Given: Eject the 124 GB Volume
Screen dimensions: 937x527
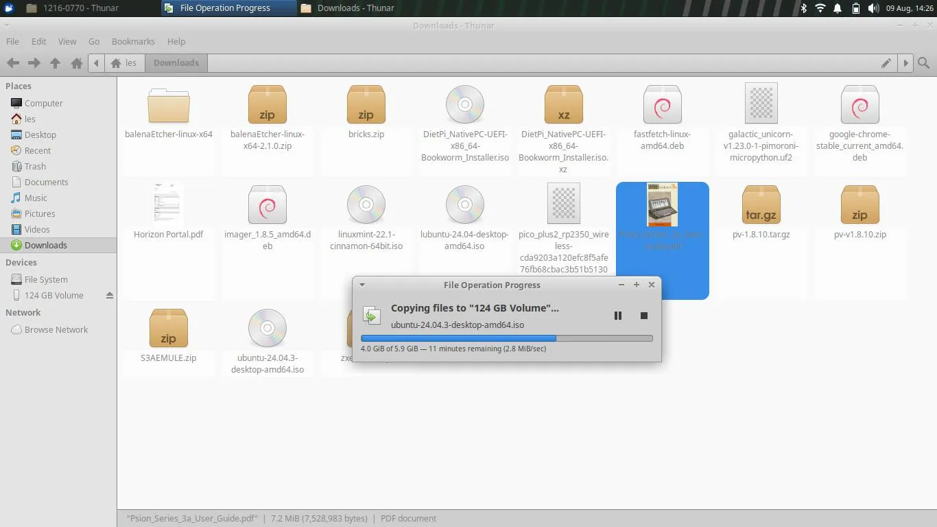Looking at the screenshot, I should [x=109, y=296].
